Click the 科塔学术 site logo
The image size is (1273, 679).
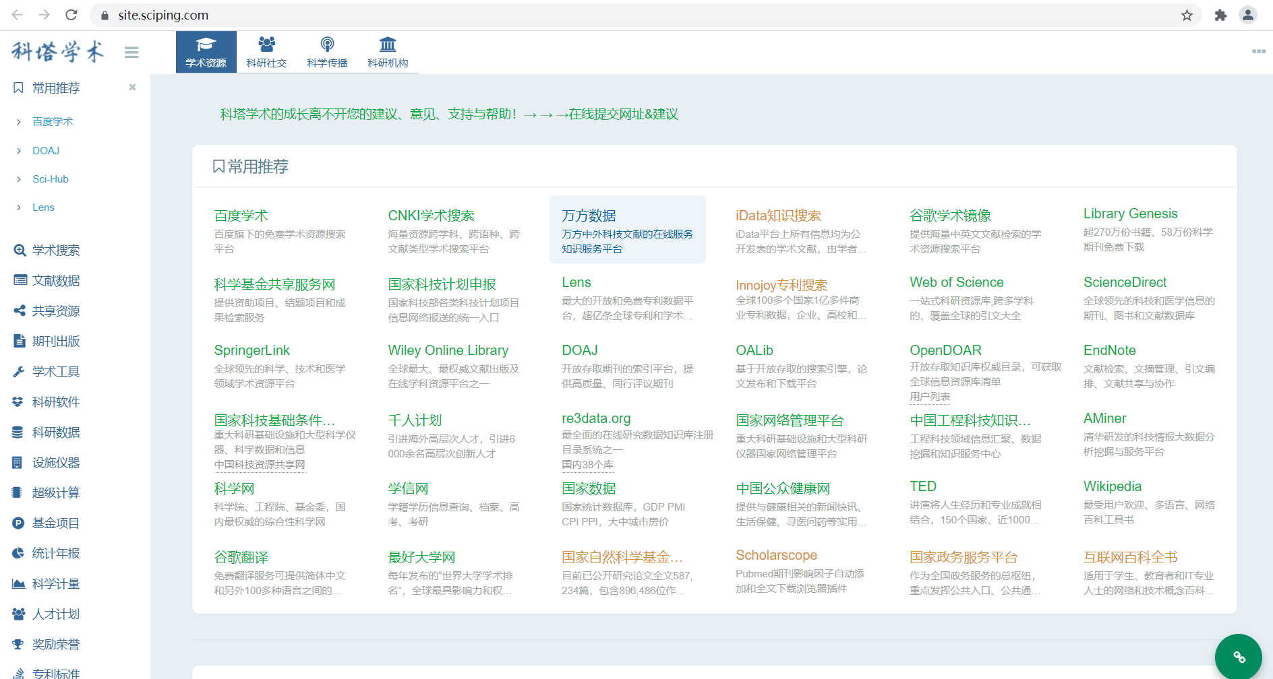(x=58, y=51)
